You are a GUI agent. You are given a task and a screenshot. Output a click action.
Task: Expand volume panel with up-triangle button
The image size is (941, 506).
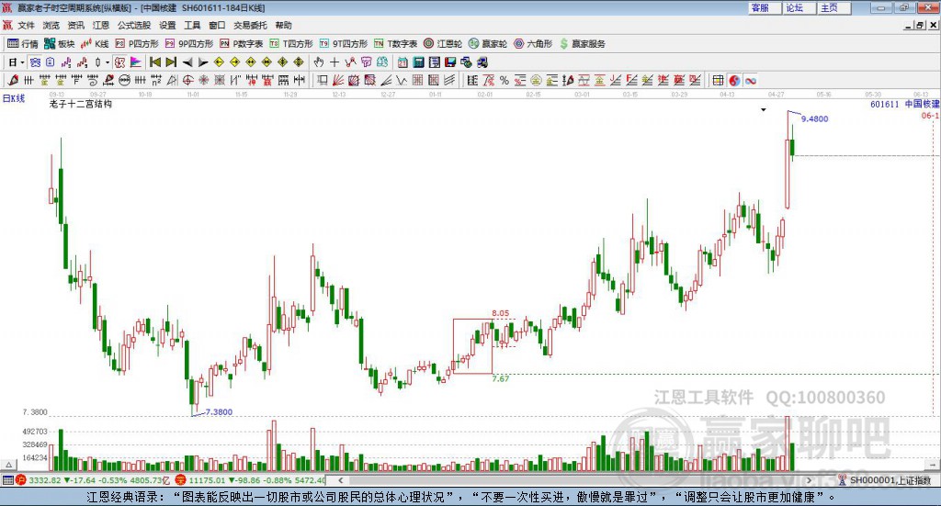tap(8, 465)
